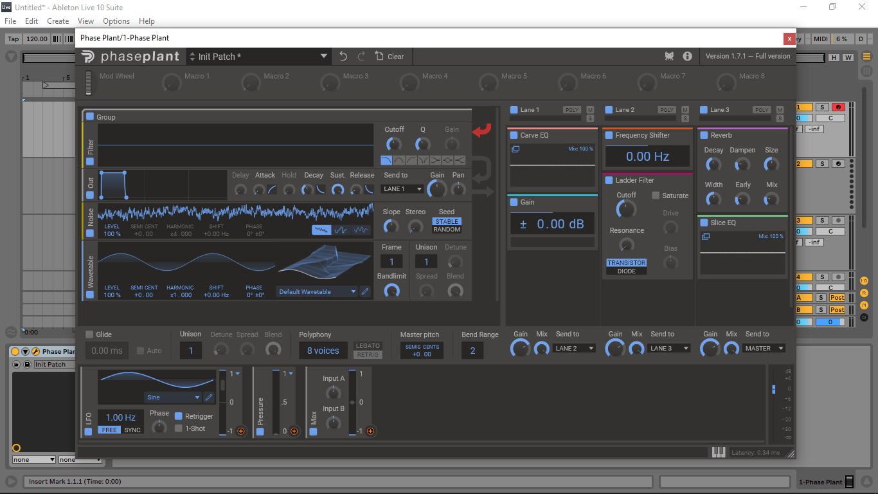Open the Create menu in Ableton
The image size is (878, 494).
(58, 21)
